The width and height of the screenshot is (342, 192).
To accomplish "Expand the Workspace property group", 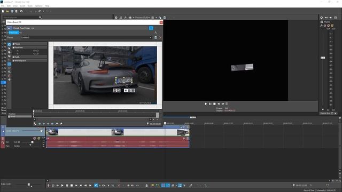I will tap(13, 61).
